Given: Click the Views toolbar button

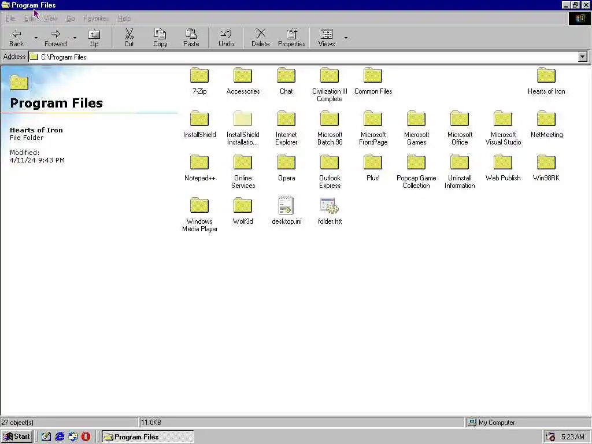Looking at the screenshot, I should coord(327,38).
